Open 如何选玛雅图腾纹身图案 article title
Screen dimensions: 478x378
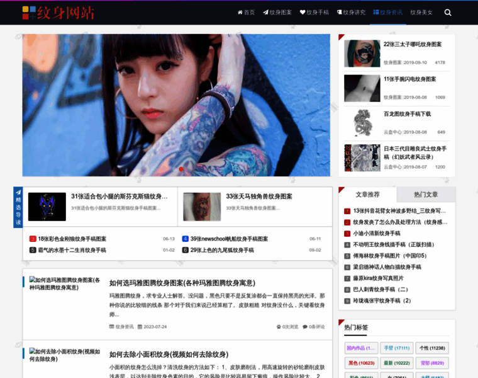[182, 283]
